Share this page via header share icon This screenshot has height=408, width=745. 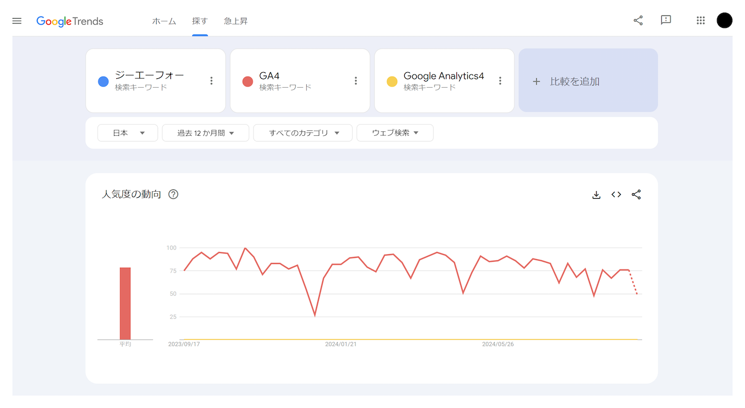click(638, 21)
